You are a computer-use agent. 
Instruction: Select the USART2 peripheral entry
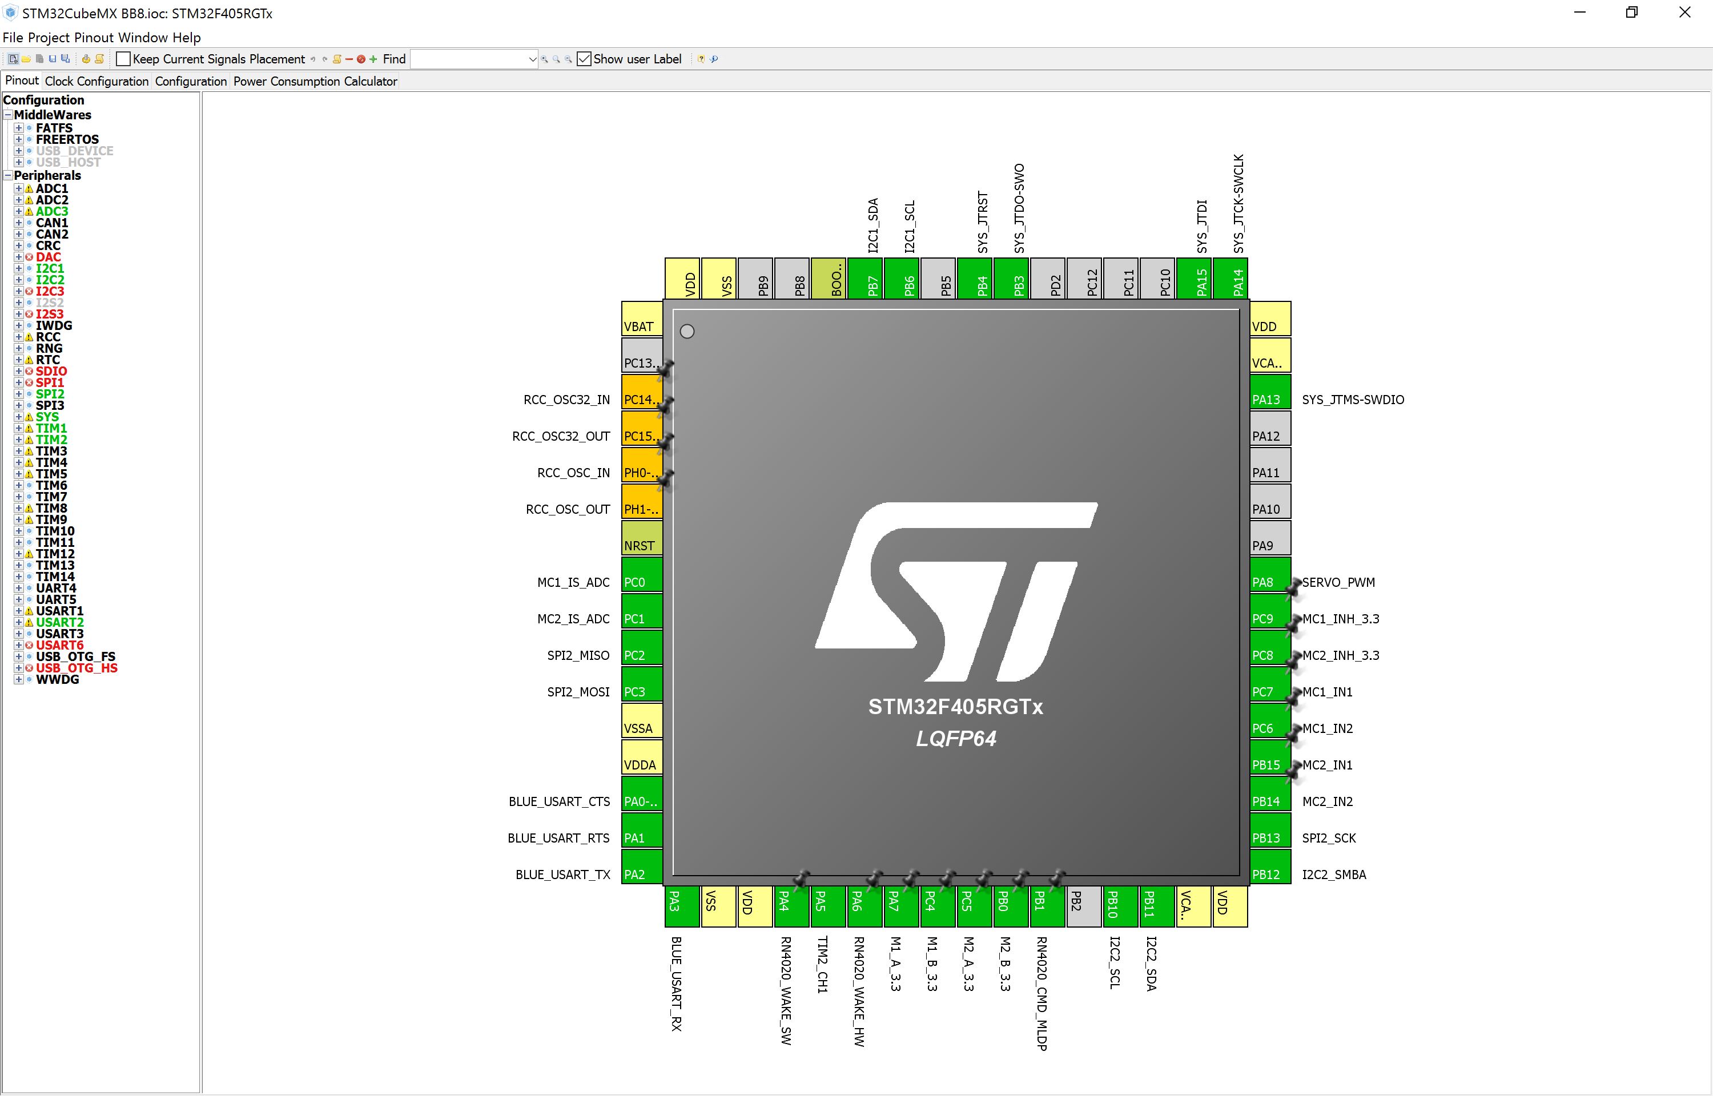[60, 622]
